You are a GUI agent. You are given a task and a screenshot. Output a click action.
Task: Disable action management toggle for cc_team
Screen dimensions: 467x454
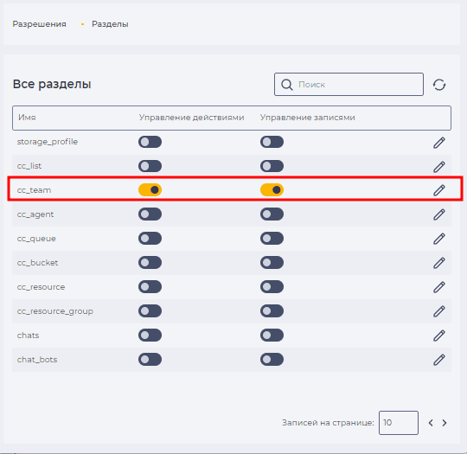click(x=150, y=189)
